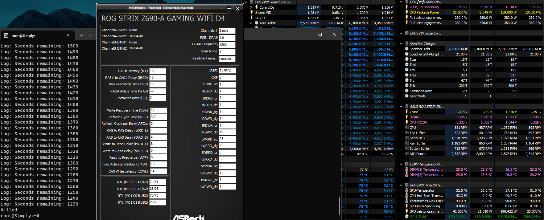Viewport: 544px width, 220px height.
Task: Select the CPU VCCSA sensor row
Action: pyautogui.click(x=473, y=122)
